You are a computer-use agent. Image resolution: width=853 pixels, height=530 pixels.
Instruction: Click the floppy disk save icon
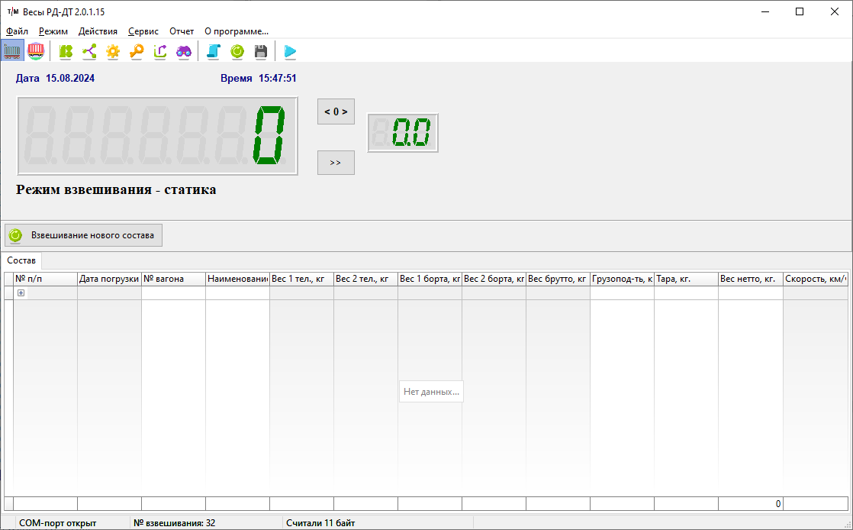pyautogui.click(x=261, y=51)
